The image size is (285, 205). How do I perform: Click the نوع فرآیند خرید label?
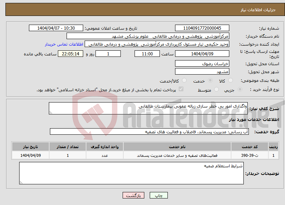click(x=265, y=89)
